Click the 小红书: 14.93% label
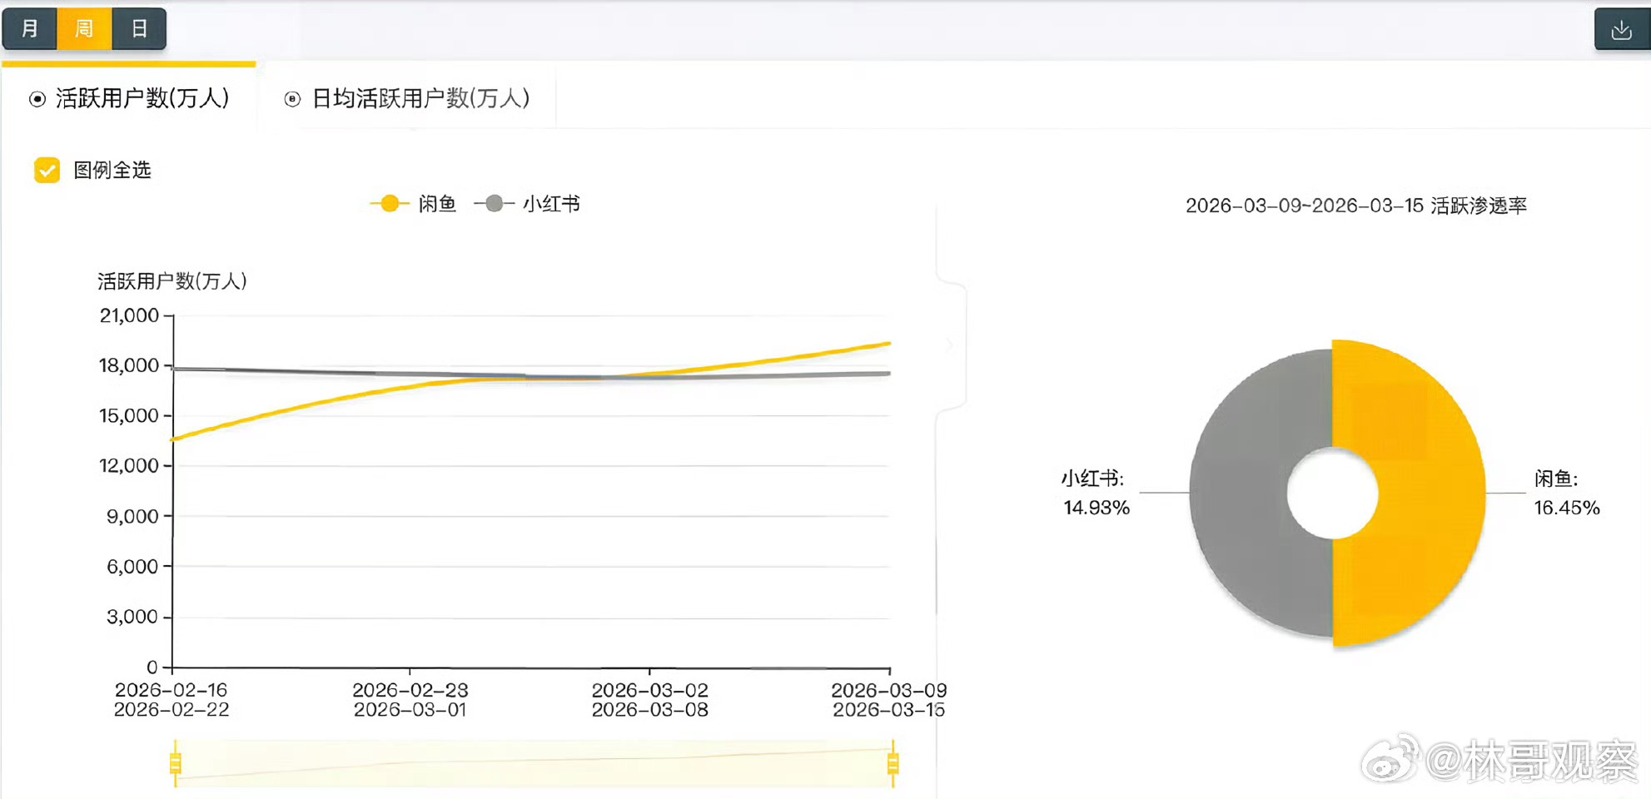Viewport: 1651px width, 799px height. coord(1094,493)
